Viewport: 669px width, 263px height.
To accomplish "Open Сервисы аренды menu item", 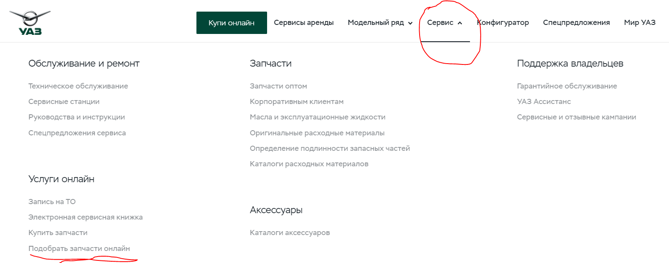I will click(x=304, y=23).
